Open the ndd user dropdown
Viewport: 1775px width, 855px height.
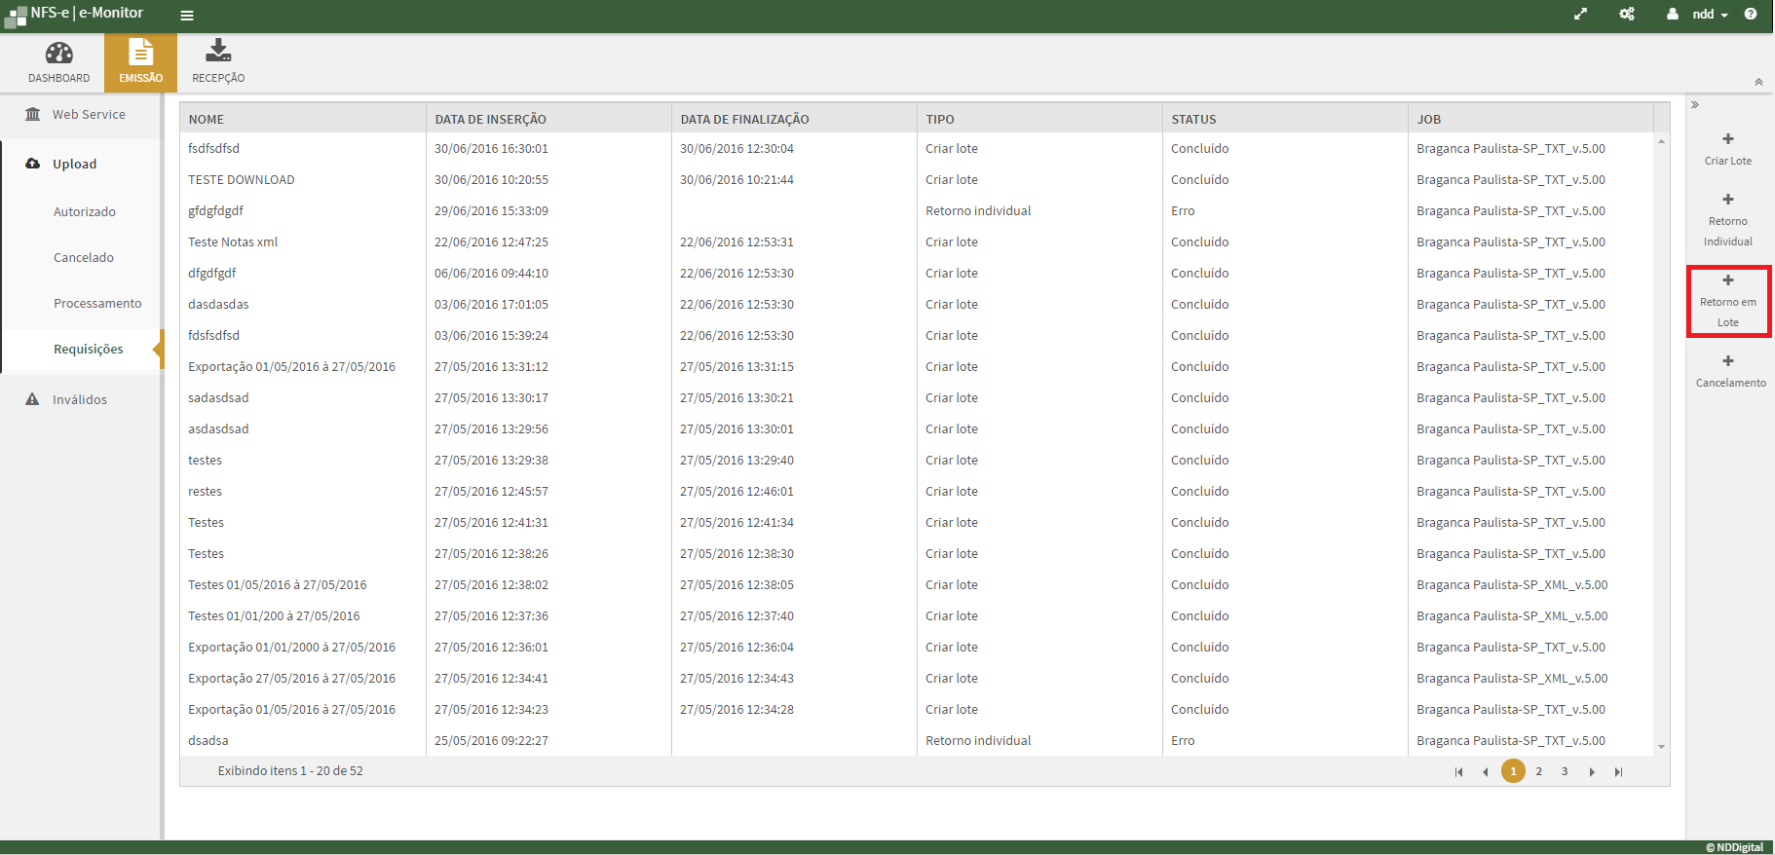[1702, 15]
